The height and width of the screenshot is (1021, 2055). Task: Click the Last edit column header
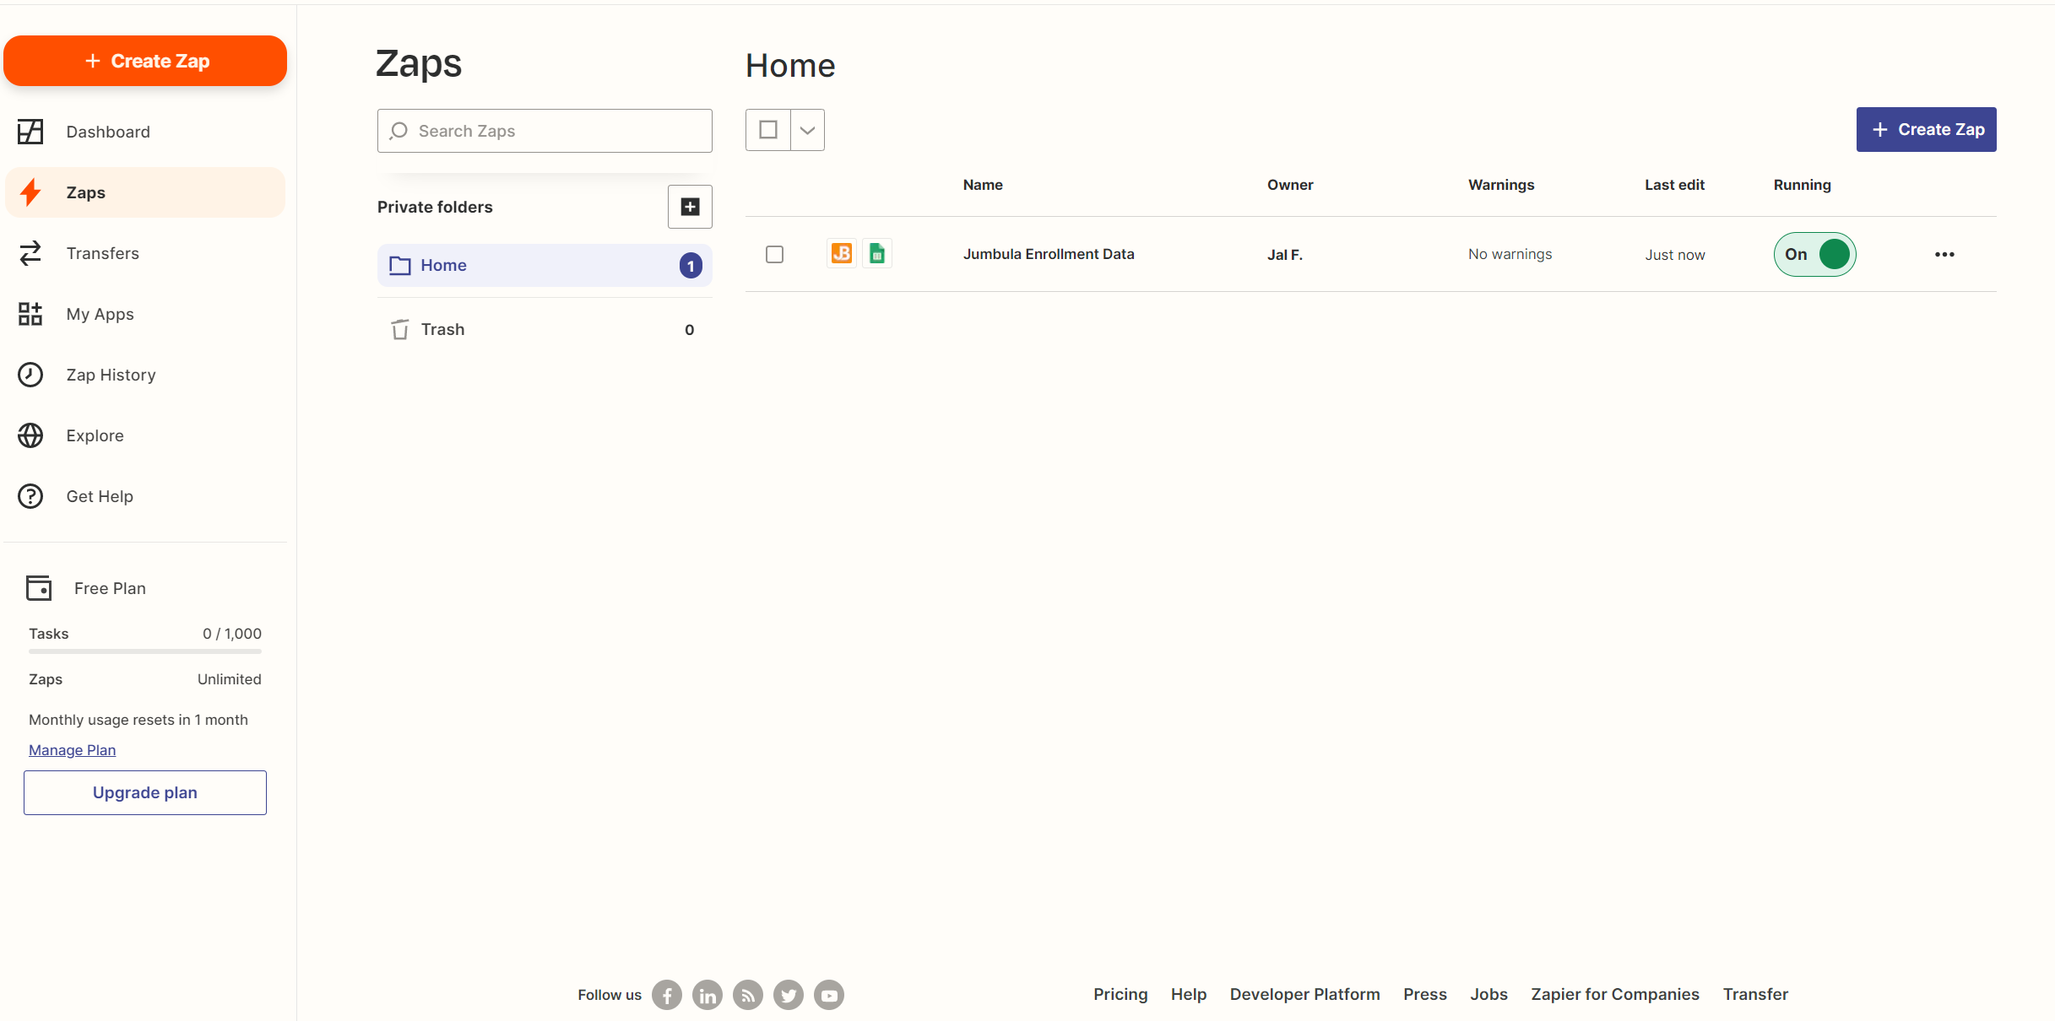click(x=1674, y=185)
